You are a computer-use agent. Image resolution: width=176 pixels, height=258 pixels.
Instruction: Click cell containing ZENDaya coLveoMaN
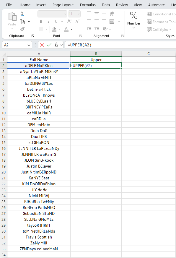click(39, 249)
